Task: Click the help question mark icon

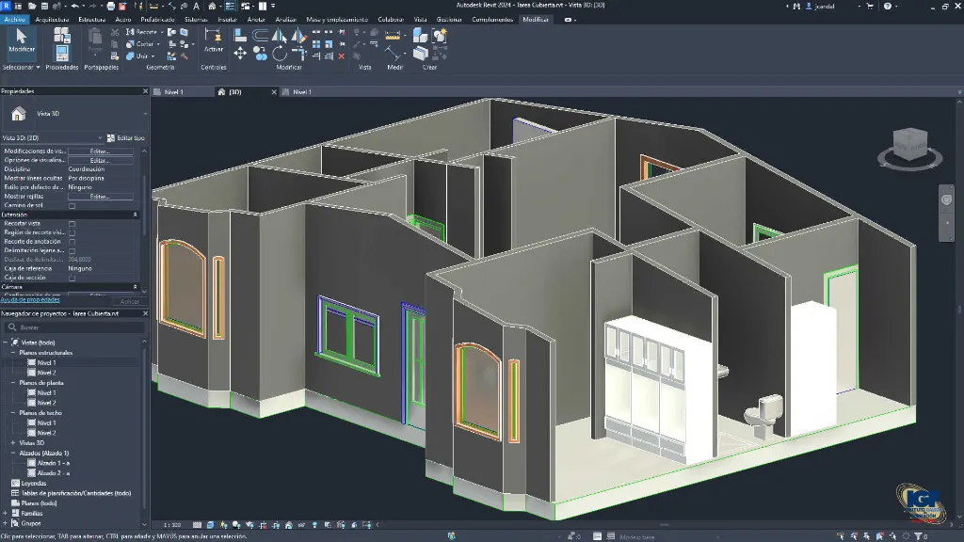Action: 888,7
